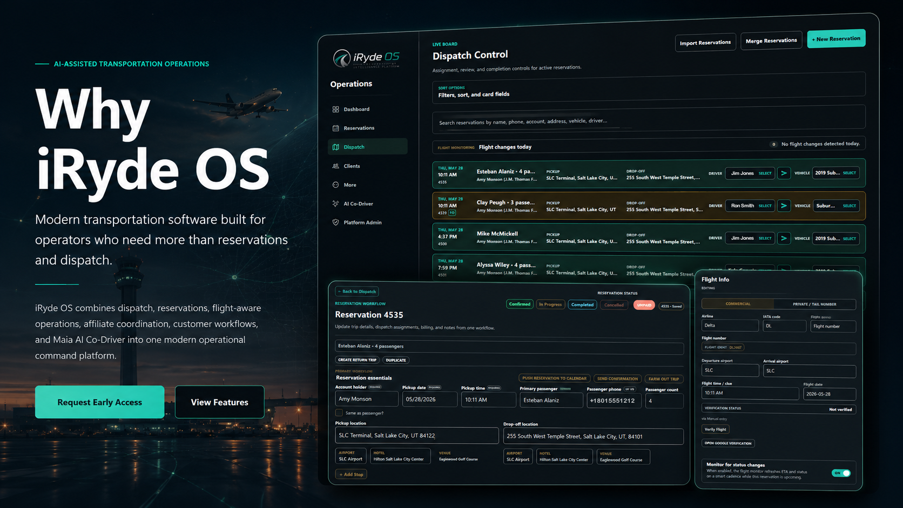
Task: Click the Reservations calendar icon in sidebar
Action: pyautogui.click(x=336, y=128)
